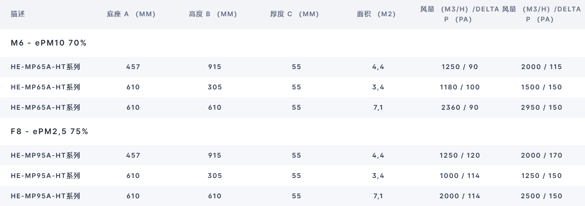Screen dimensions: 585x206
Task: Click the 1250 / 120 airflow value
Action: pos(460,155)
